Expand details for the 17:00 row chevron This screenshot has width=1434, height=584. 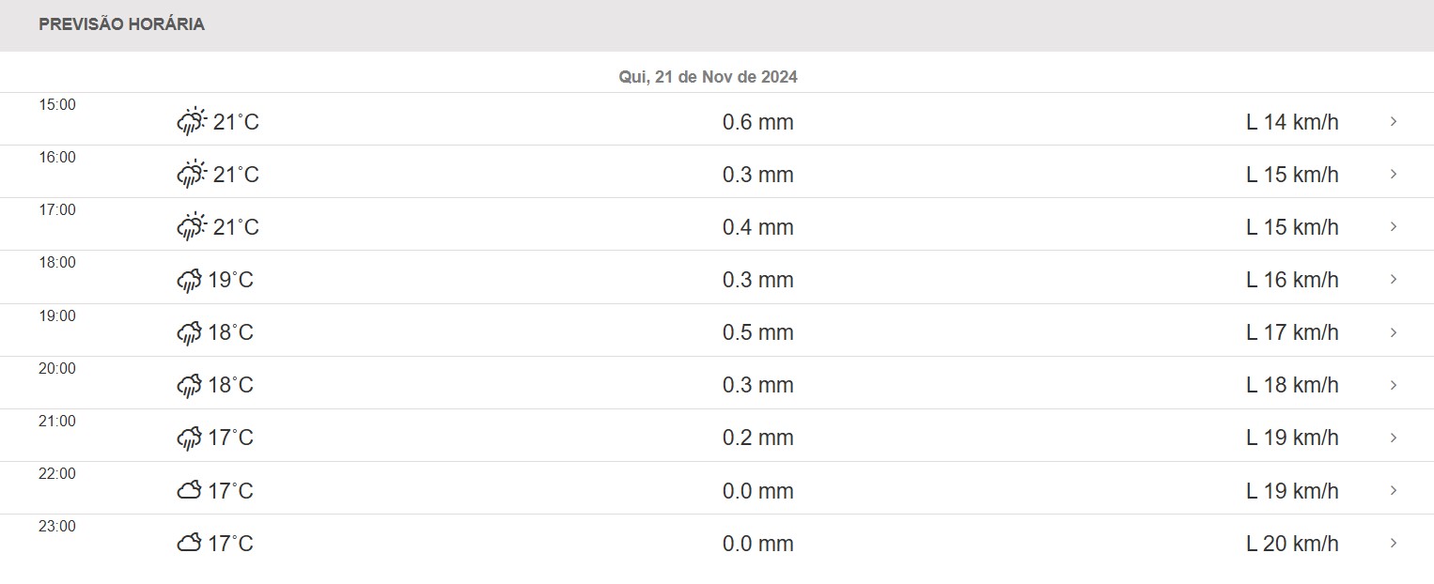(x=1393, y=226)
